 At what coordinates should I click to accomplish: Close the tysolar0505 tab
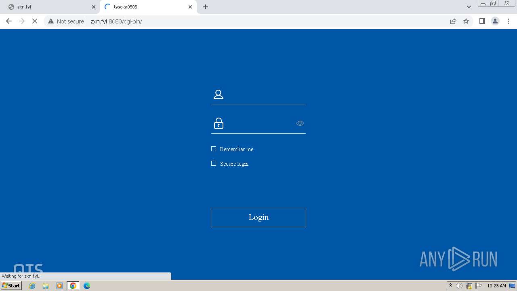(190, 7)
